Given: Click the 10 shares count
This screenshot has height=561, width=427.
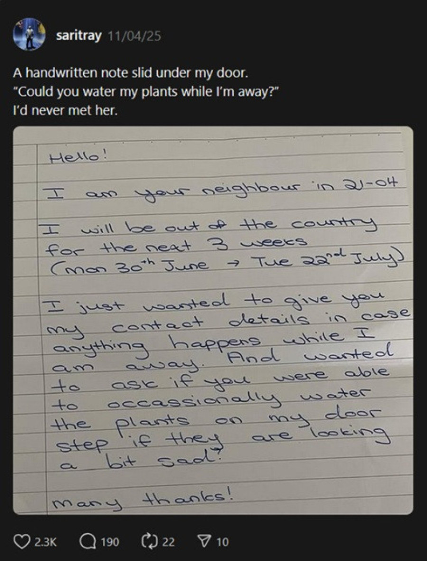Looking at the screenshot, I should pyautogui.click(x=223, y=542).
